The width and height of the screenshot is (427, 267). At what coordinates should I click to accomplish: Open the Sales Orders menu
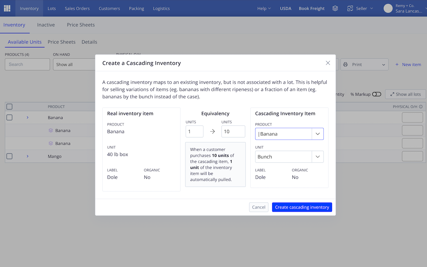tap(77, 9)
